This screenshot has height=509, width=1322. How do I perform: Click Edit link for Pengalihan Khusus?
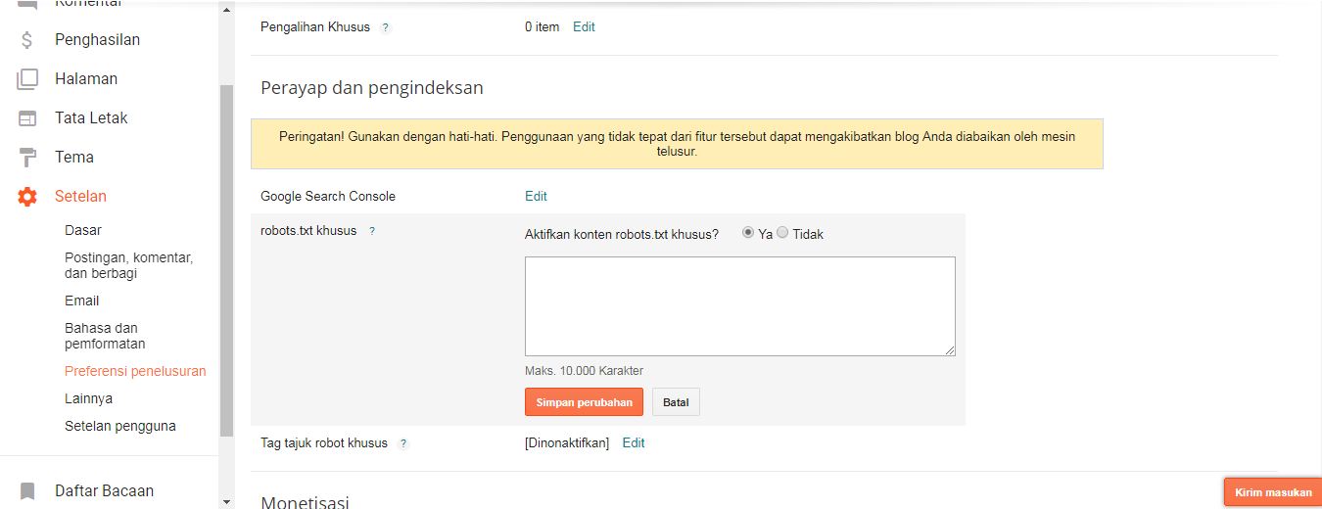(x=584, y=27)
